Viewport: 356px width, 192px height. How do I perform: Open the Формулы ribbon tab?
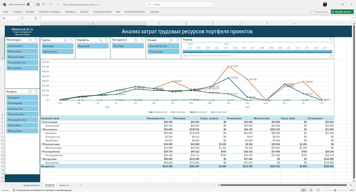coord(70,12)
